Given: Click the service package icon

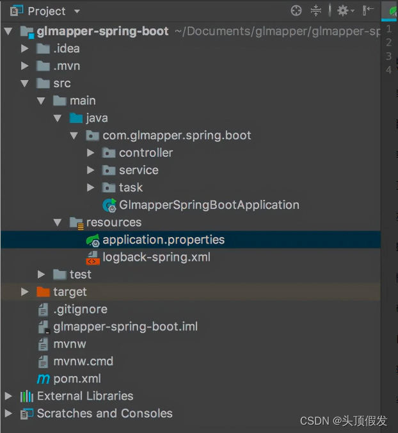Looking at the screenshot, I should pyautogui.click(x=109, y=170).
